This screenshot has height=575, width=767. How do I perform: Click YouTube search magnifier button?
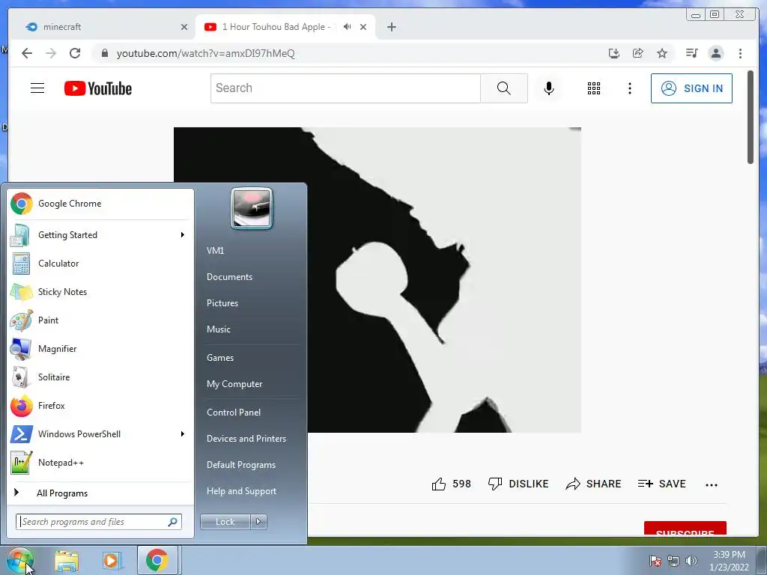coord(504,88)
